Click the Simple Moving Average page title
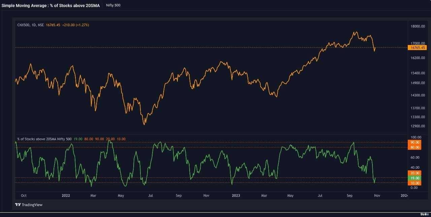Viewport: 431px width, 217px height. (x=51, y=6)
